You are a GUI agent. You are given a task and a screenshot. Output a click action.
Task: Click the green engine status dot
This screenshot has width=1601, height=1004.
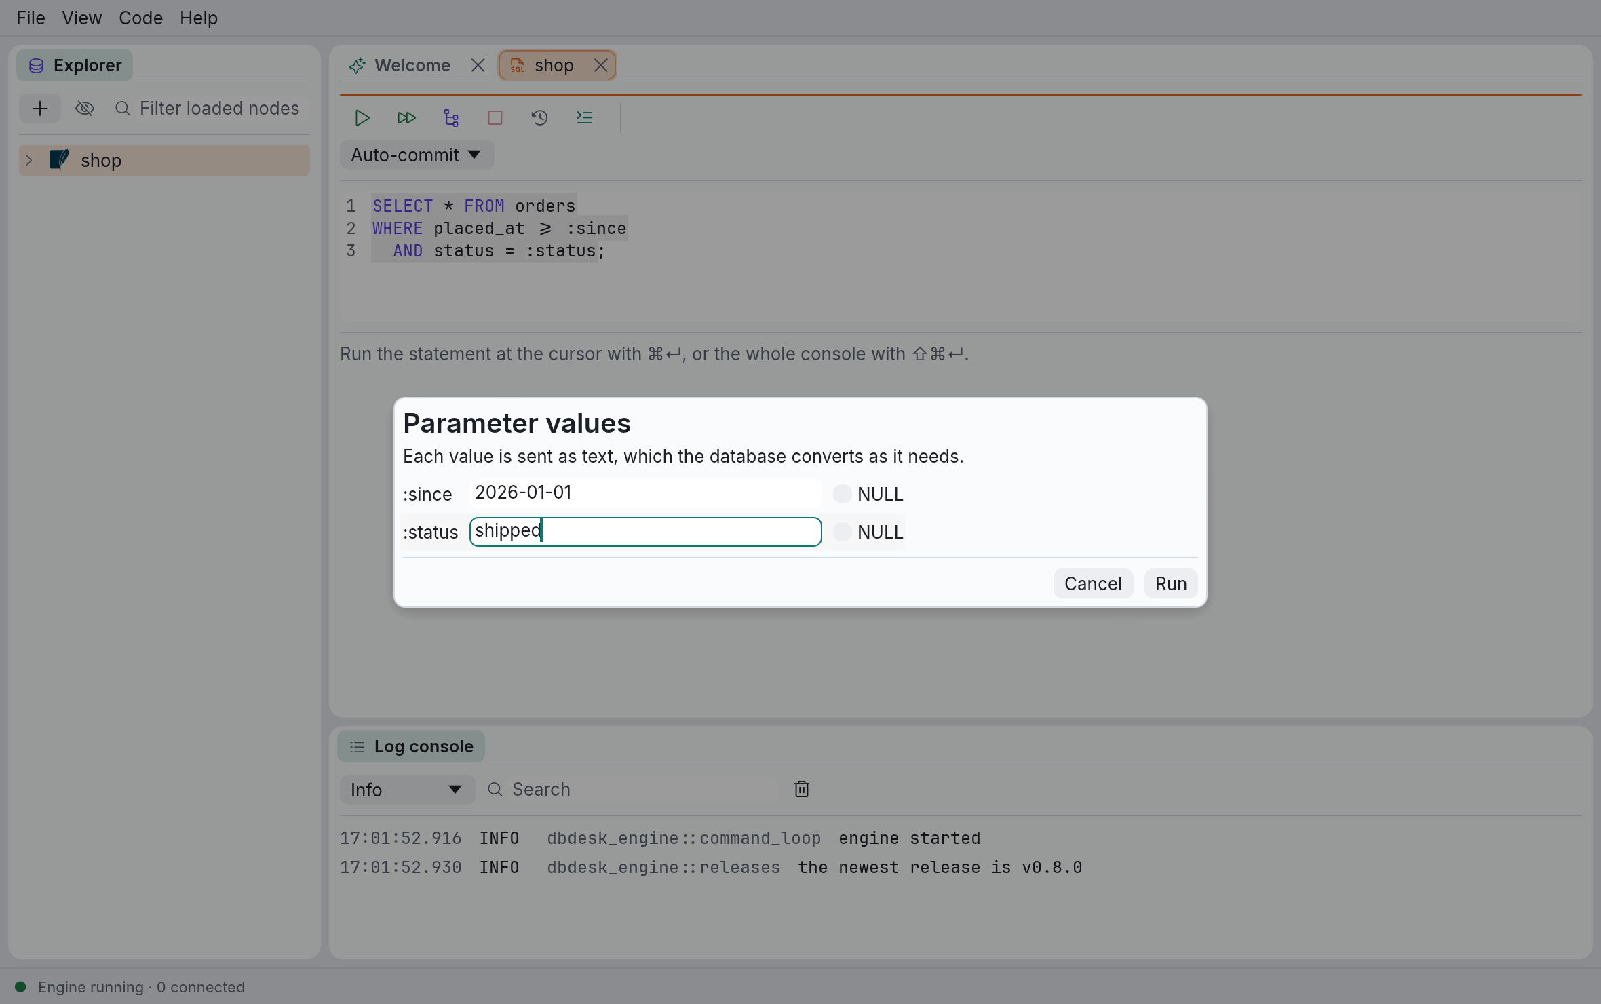(20, 987)
